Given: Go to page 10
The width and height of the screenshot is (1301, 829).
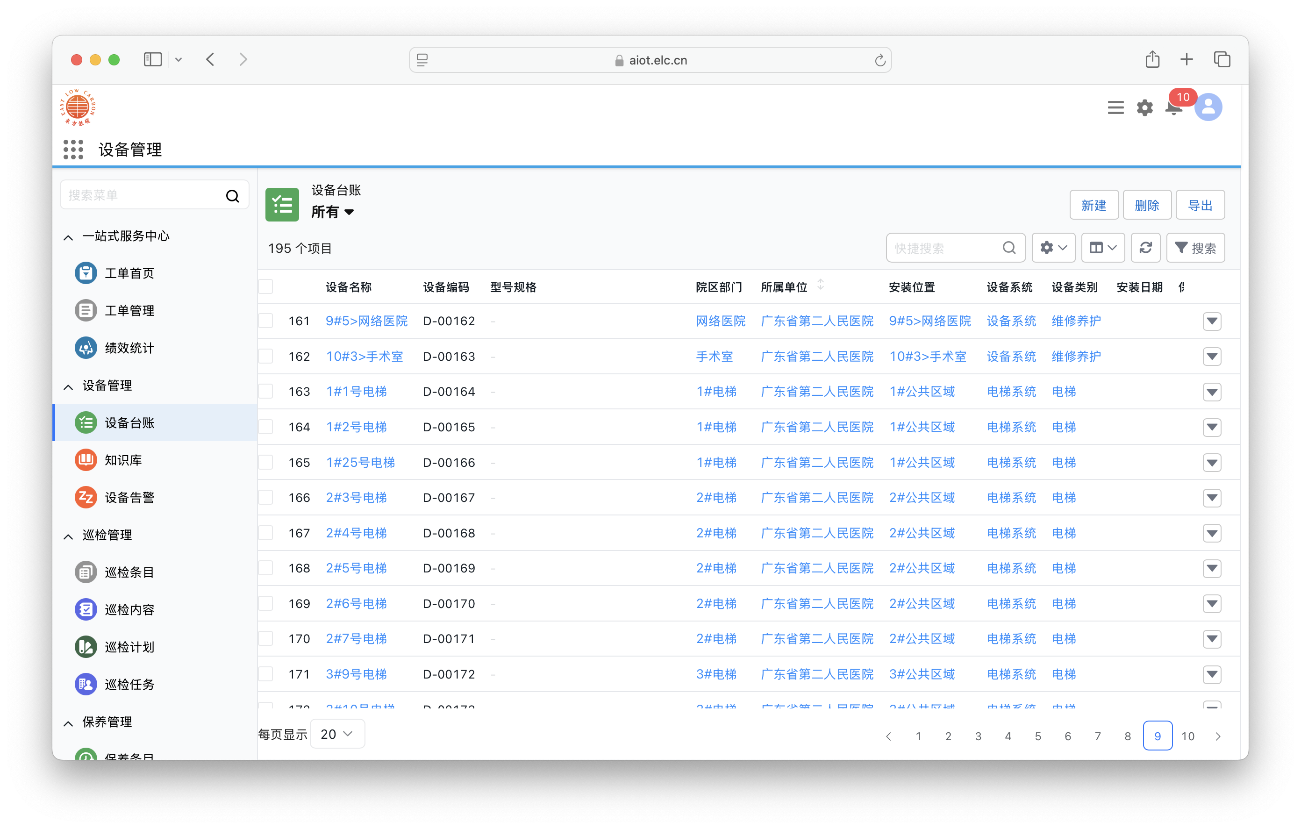Looking at the screenshot, I should tap(1187, 736).
